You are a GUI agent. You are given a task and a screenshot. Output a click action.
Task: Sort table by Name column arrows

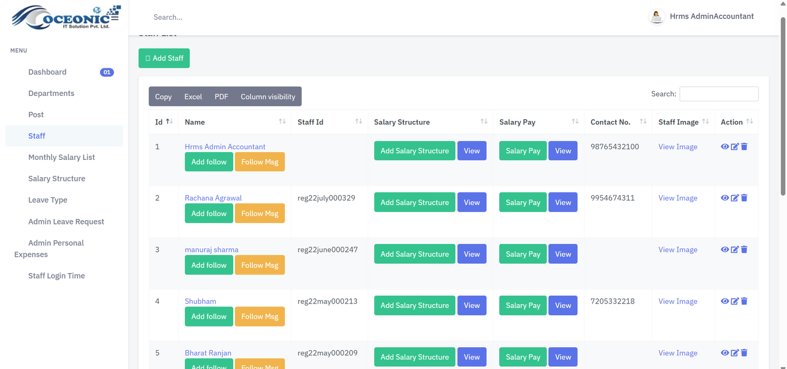coord(282,122)
